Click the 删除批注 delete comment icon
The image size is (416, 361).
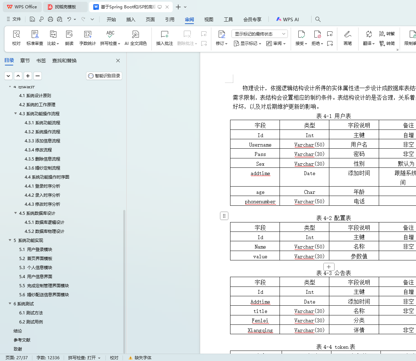(x=187, y=34)
